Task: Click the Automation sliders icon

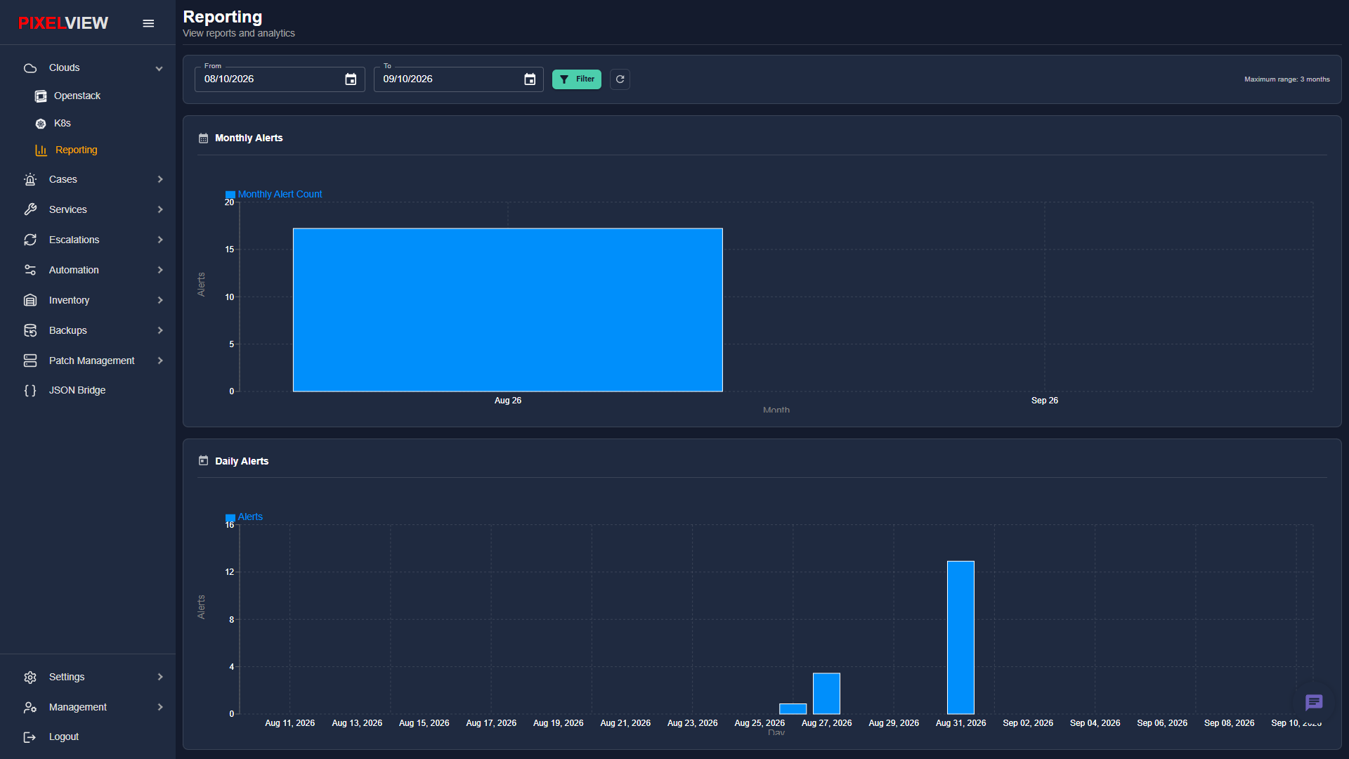Action: click(30, 270)
